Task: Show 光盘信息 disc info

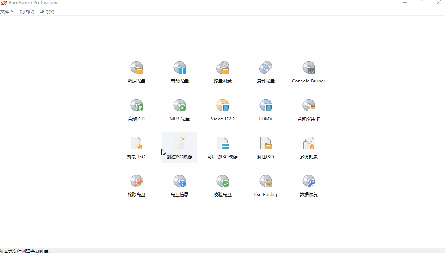Action: tap(180, 185)
